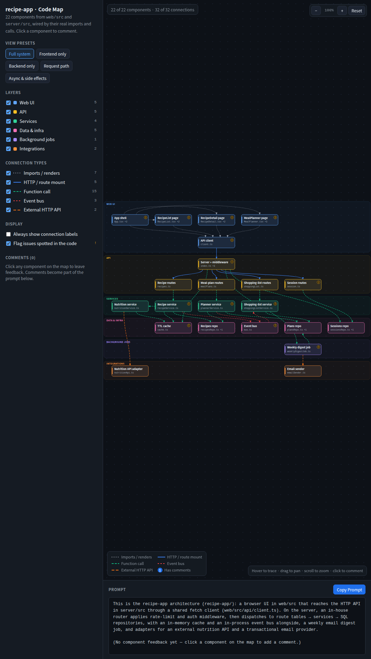Image resolution: width=371 pixels, height=659 pixels.
Task: Choose the Request path preset
Action: point(56,66)
